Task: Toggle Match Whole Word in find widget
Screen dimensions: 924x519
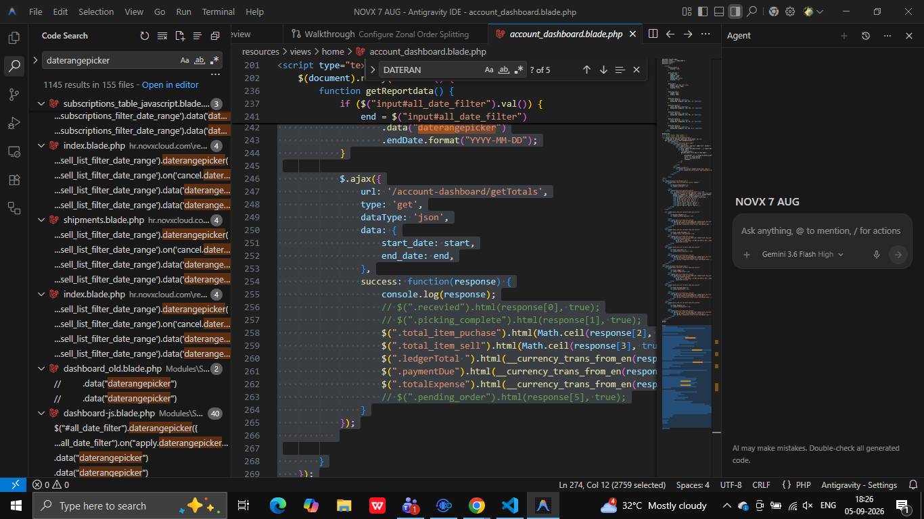Action: (504, 70)
